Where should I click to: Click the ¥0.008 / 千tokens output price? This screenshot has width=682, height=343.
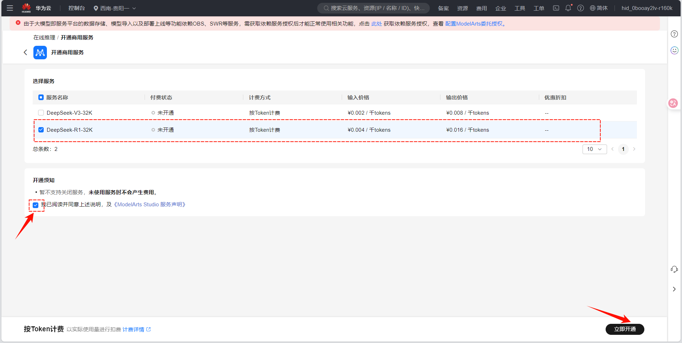[467, 113]
